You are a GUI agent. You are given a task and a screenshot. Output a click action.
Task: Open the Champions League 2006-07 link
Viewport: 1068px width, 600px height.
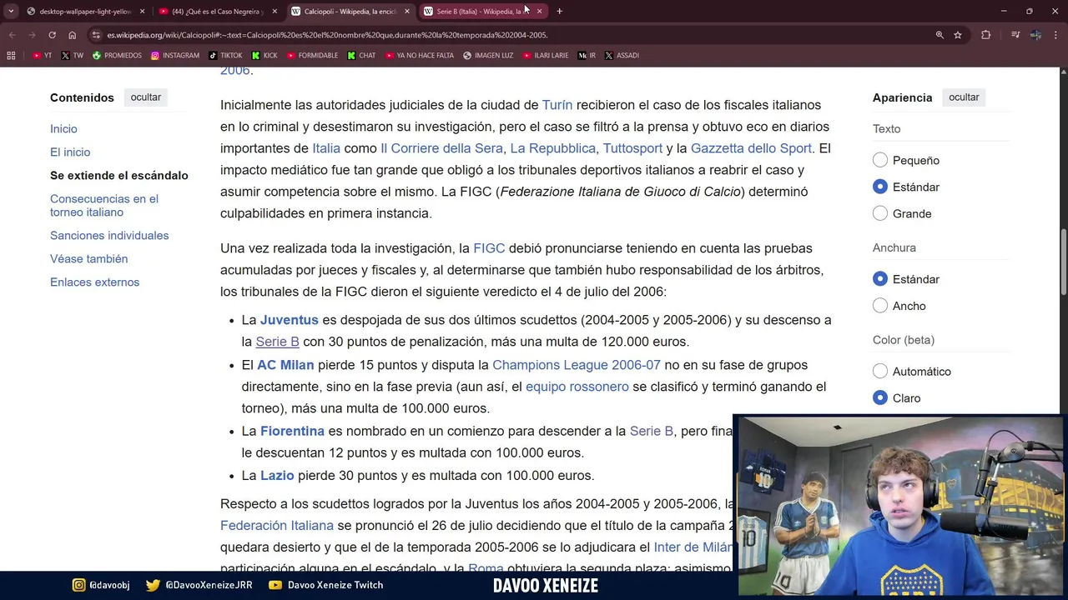576,365
